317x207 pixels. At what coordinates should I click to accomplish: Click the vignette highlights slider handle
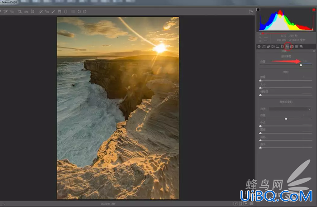click(260, 148)
